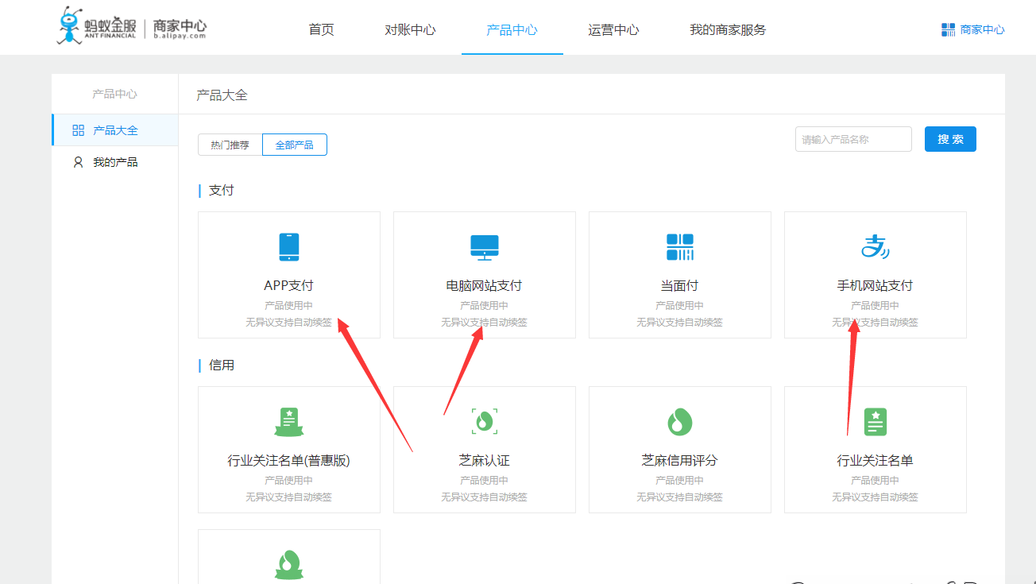Viewport: 1036px width, 584px height.
Task: Click the APP支付 phone icon
Action: click(x=289, y=247)
